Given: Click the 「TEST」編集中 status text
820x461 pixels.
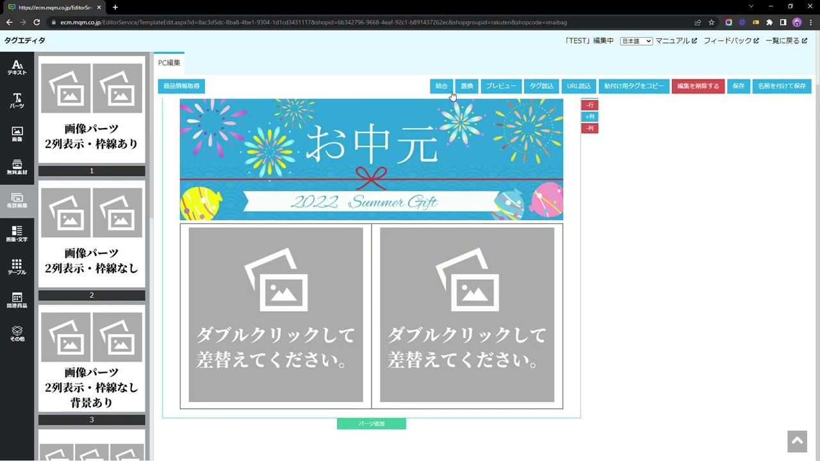Looking at the screenshot, I should pyautogui.click(x=589, y=41).
